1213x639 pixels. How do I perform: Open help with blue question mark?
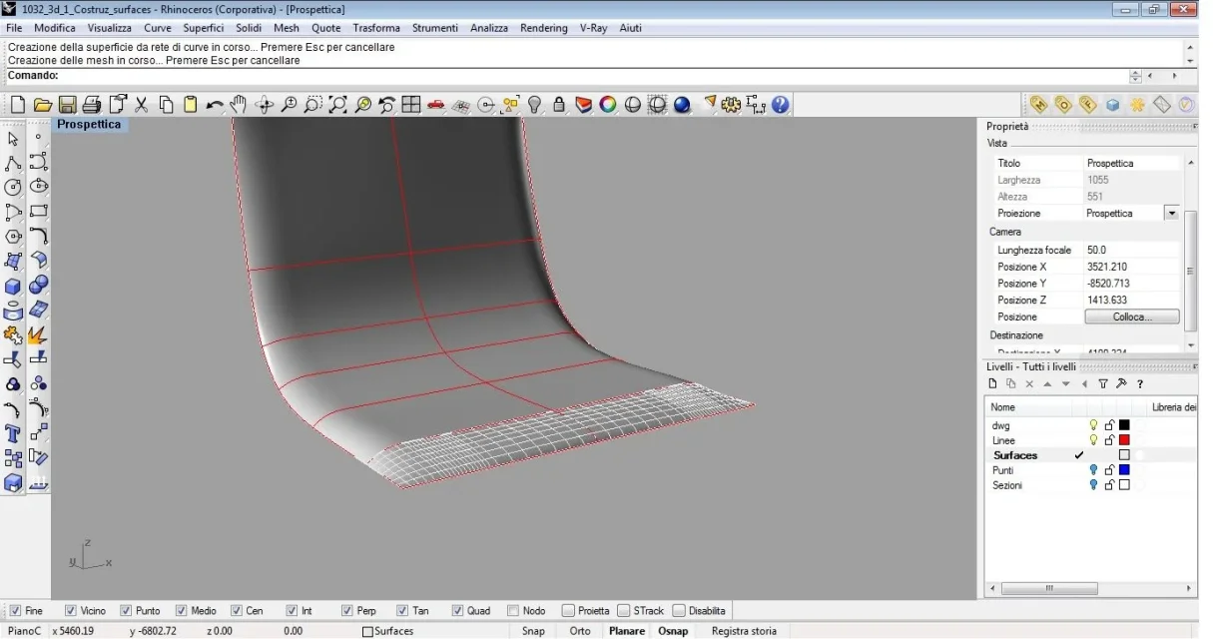tap(781, 105)
